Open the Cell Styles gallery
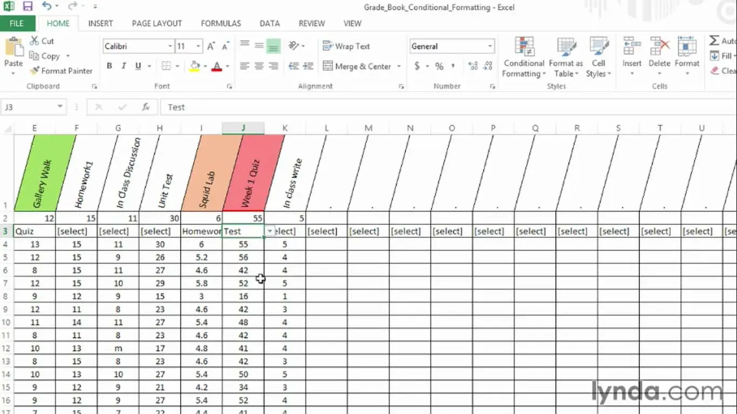 click(x=598, y=57)
